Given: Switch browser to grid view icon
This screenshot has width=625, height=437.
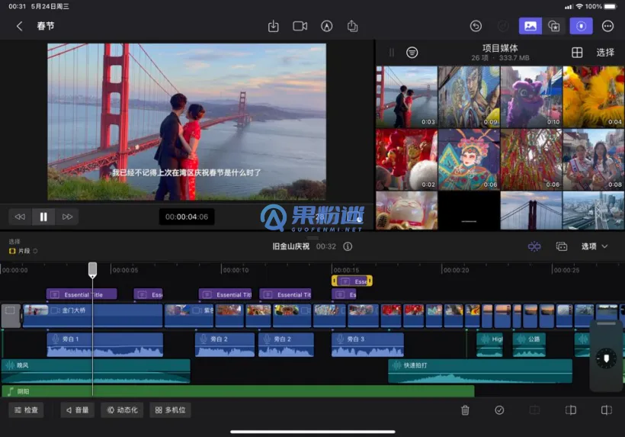Looking at the screenshot, I should (x=577, y=53).
